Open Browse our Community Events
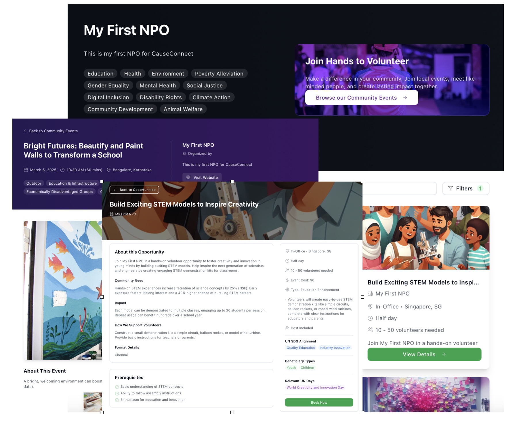 361,98
